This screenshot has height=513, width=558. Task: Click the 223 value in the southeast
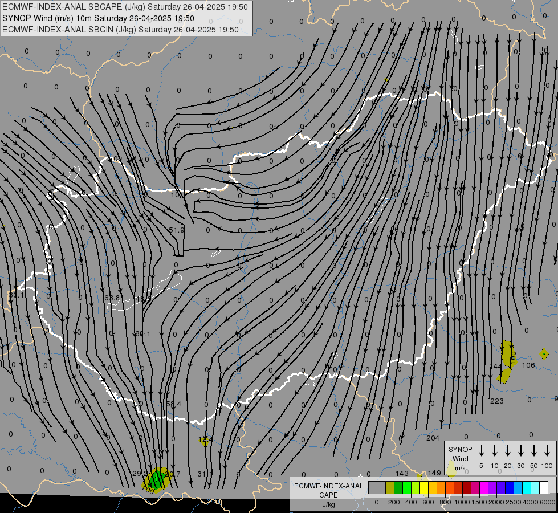497,401
